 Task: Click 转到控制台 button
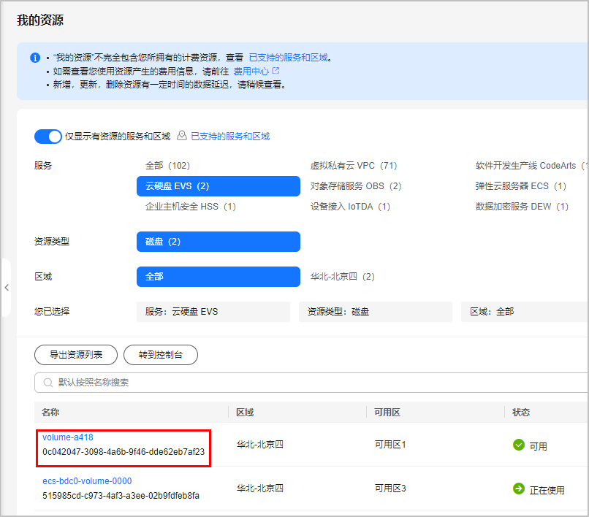(161, 356)
